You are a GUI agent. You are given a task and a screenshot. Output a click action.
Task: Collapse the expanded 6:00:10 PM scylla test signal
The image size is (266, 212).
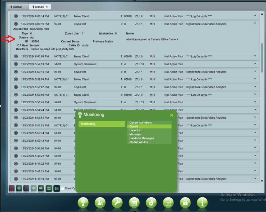click(255, 24)
